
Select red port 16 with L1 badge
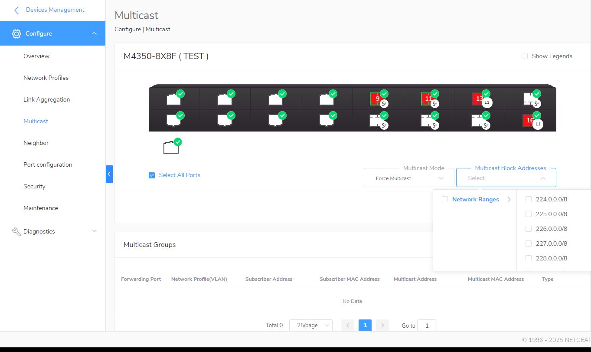(530, 120)
